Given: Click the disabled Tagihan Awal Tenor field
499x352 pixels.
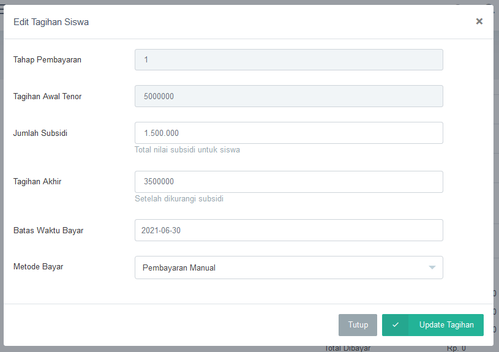Looking at the screenshot, I should pos(288,96).
